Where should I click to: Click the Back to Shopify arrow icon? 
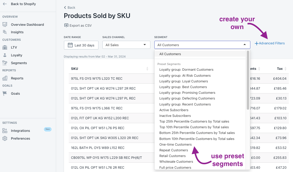coord(5,4)
